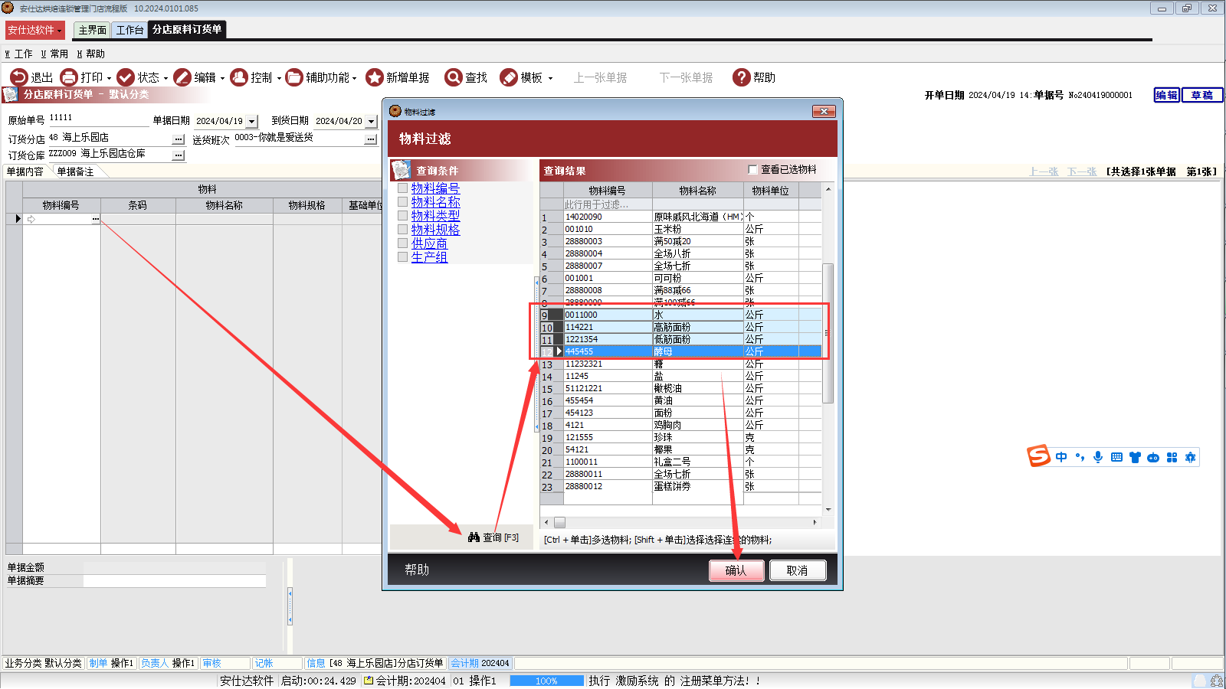Screen dimensions: 1226x689
Task: Check the 物料编号 filter checkbox
Action: tap(402, 188)
